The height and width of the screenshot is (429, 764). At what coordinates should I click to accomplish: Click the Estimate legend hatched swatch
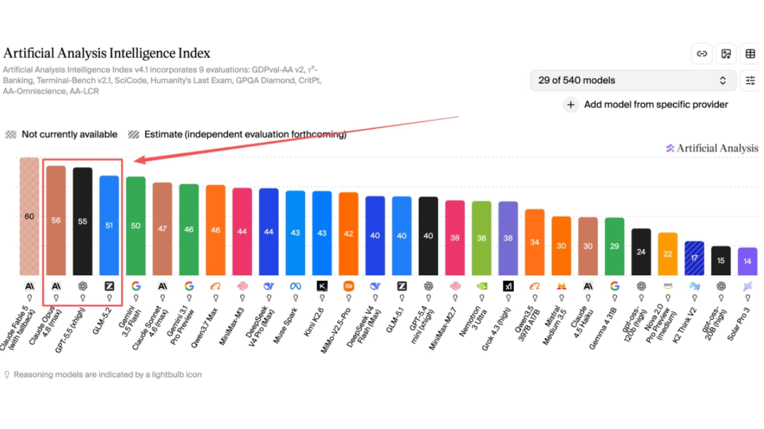click(x=134, y=135)
